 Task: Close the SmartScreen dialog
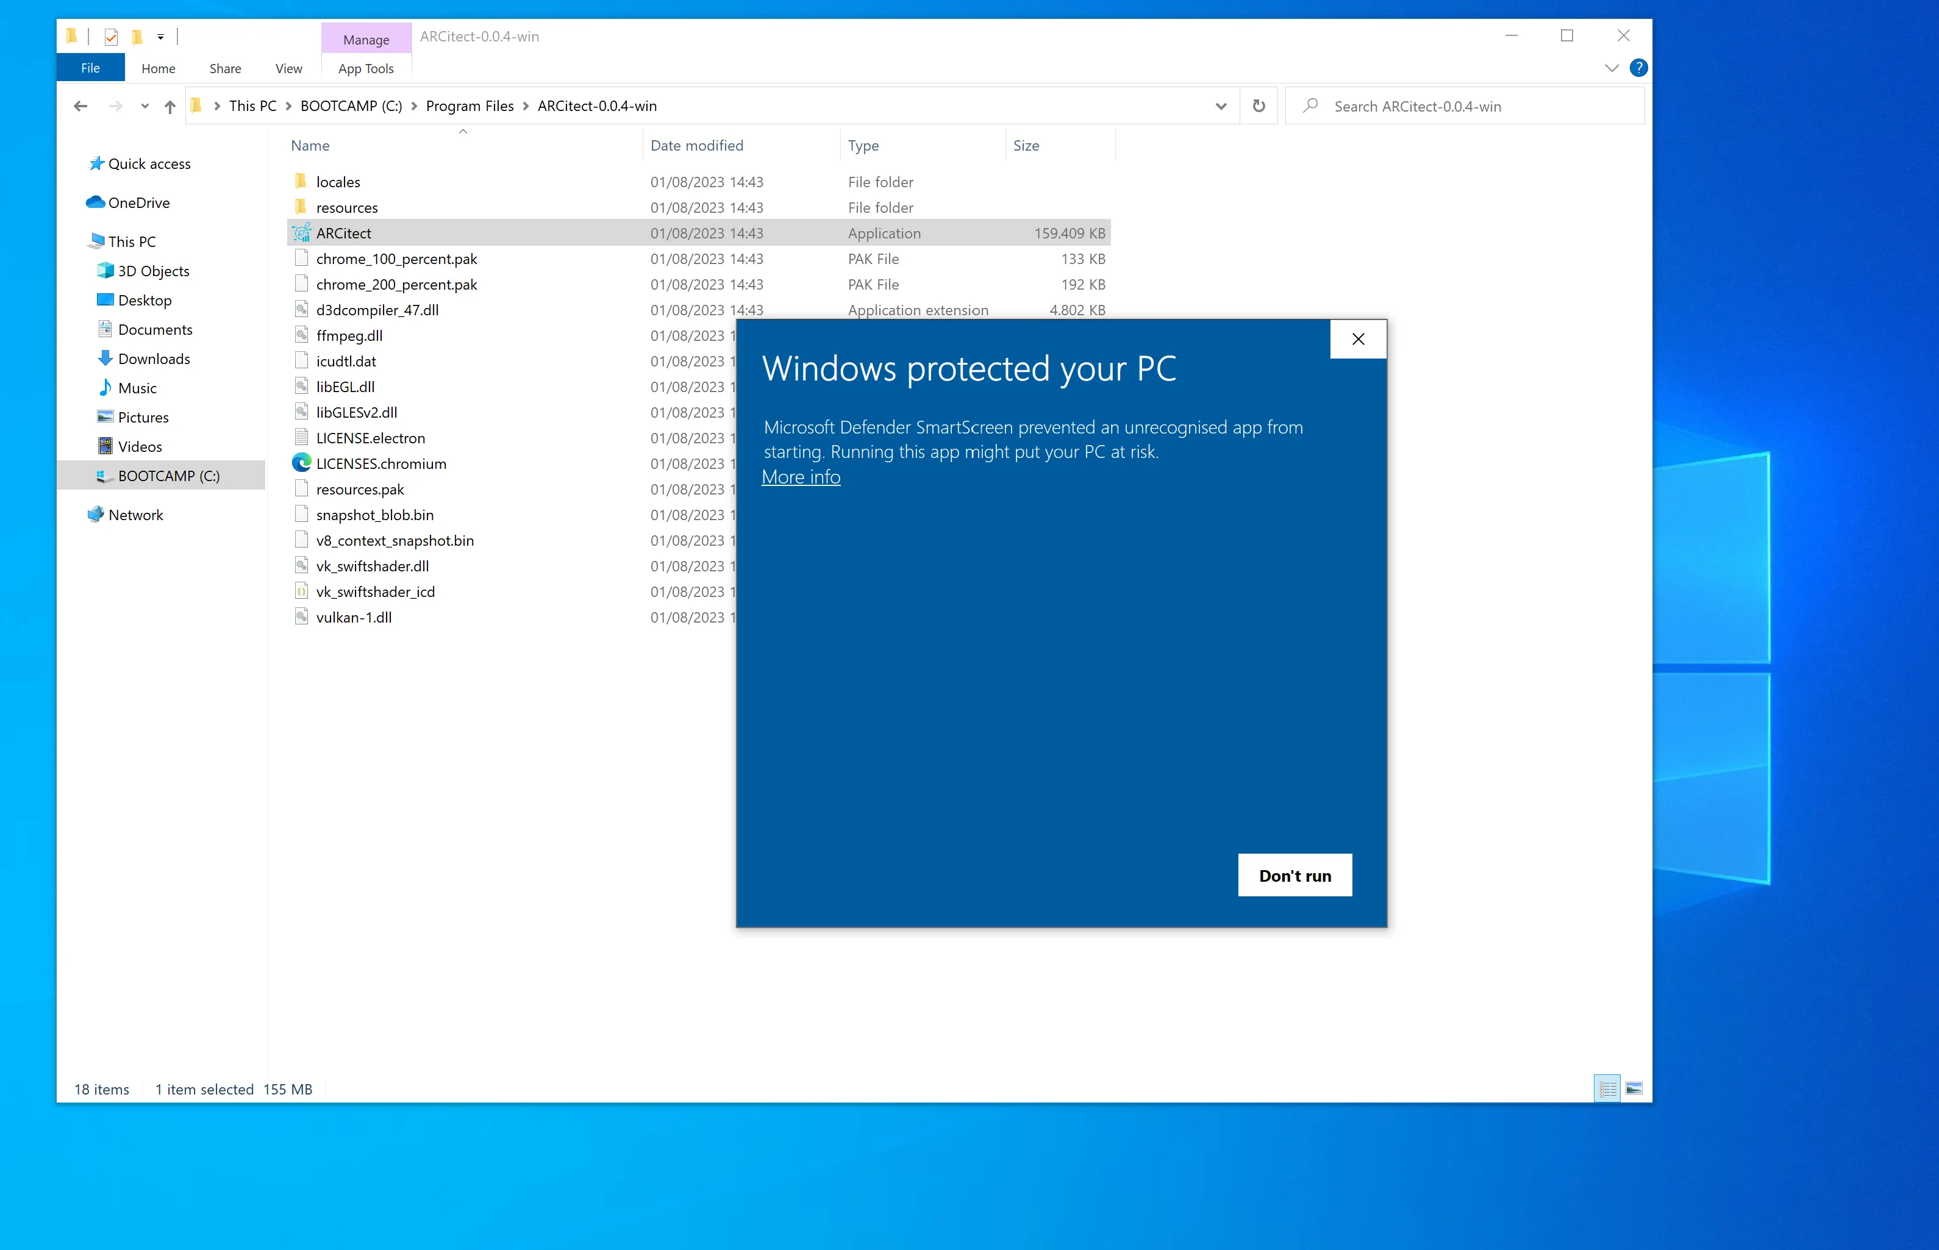pos(1358,339)
